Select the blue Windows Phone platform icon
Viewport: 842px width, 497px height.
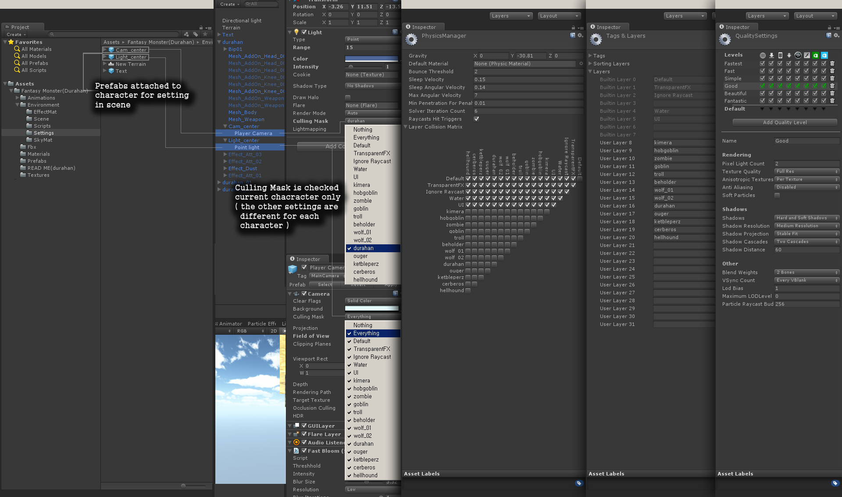point(824,55)
